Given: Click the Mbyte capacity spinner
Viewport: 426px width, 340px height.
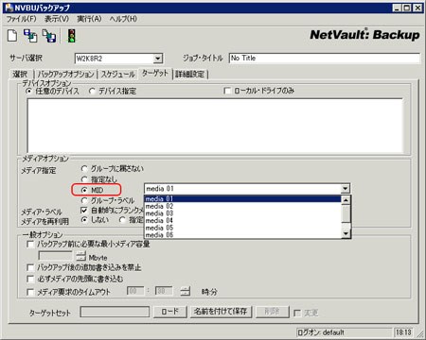Looking at the screenshot, I should pyautogui.click(x=81, y=256).
